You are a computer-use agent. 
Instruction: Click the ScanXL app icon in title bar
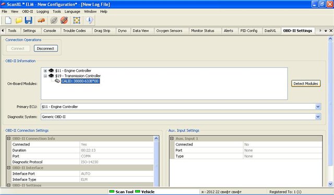point(3,4)
